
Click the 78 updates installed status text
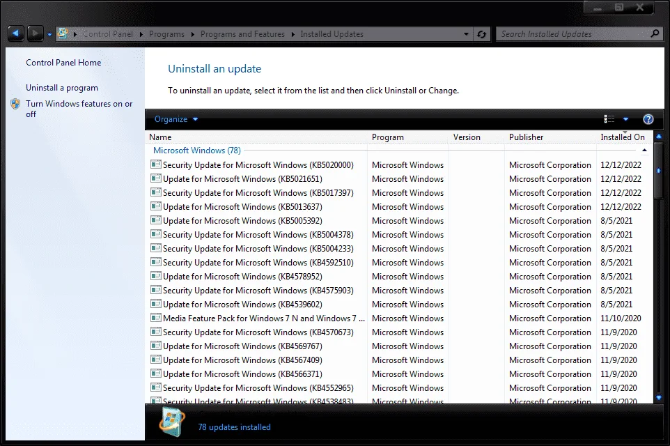click(x=234, y=427)
